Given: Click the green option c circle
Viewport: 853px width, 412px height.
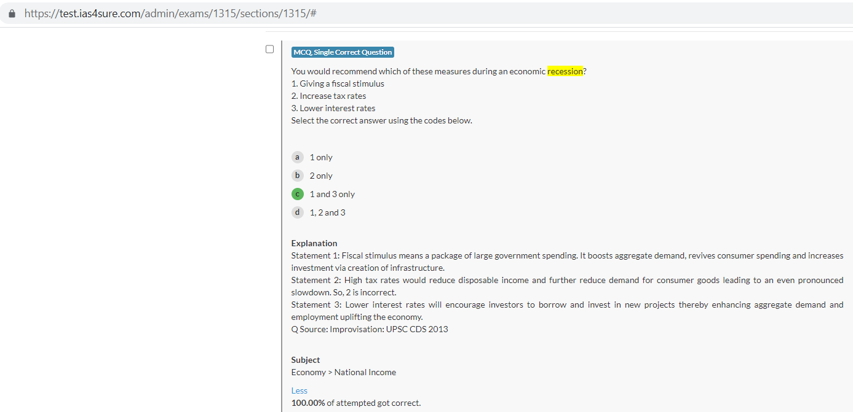Looking at the screenshot, I should tap(297, 194).
